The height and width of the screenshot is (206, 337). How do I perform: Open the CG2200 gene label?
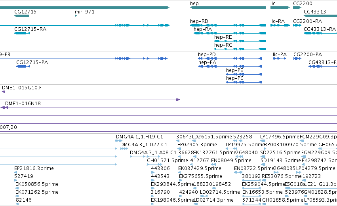[303, 4]
